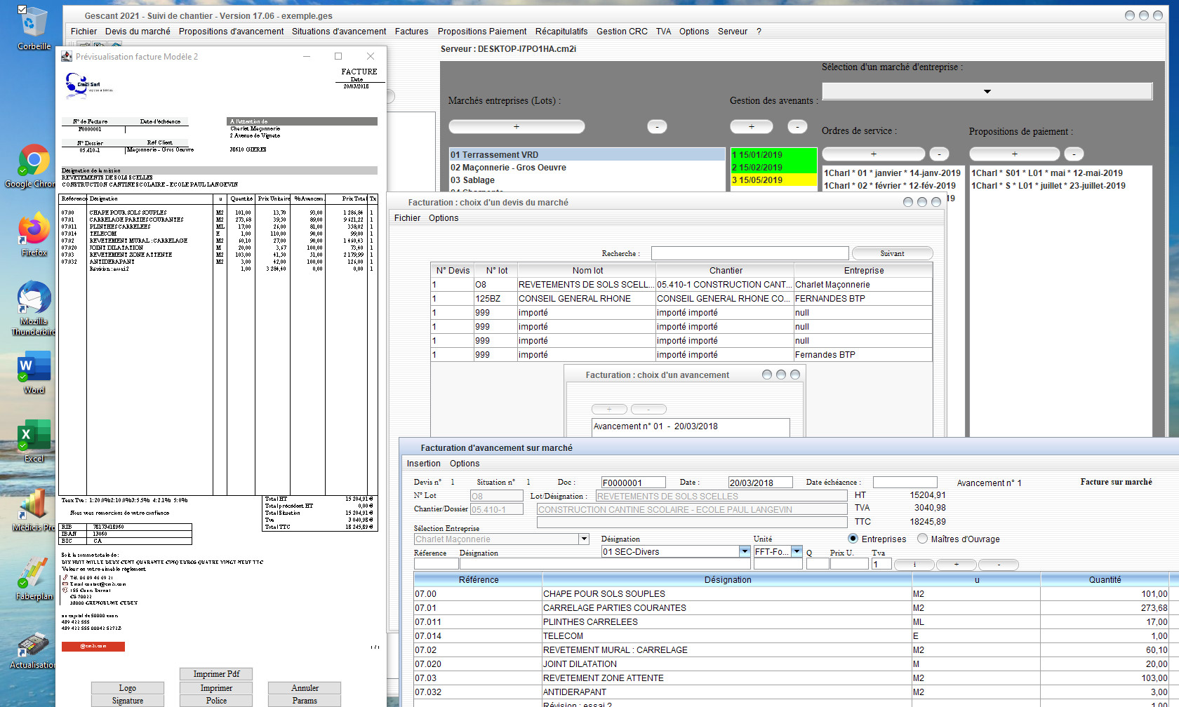This screenshot has width=1179, height=707.
Task: Open Sélection Entreprise Charlet Maçonnerie dropdown
Action: point(583,539)
